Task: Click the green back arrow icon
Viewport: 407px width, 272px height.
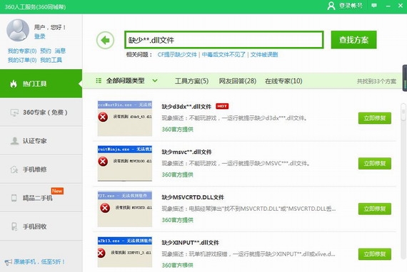Action: (x=105, y=41)
